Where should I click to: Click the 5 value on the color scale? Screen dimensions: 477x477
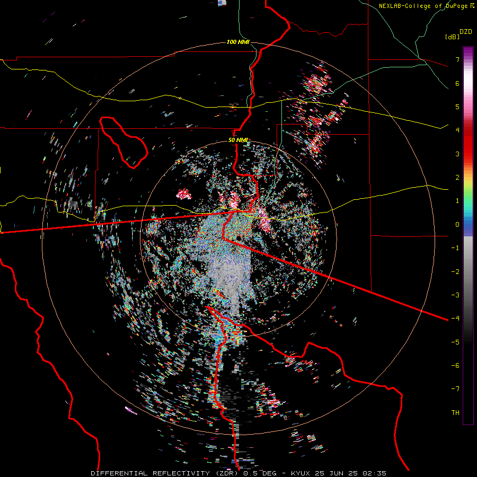tap(457, 107)
